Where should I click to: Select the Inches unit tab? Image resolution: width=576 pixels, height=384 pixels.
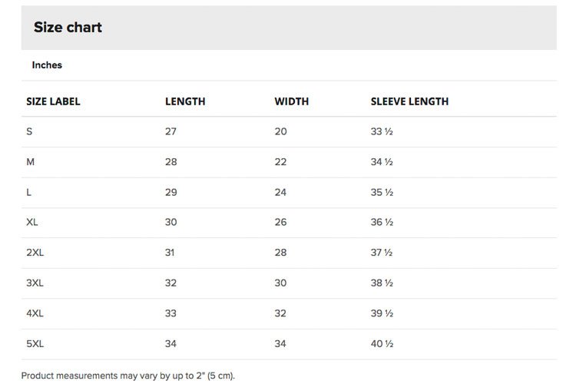47,65
